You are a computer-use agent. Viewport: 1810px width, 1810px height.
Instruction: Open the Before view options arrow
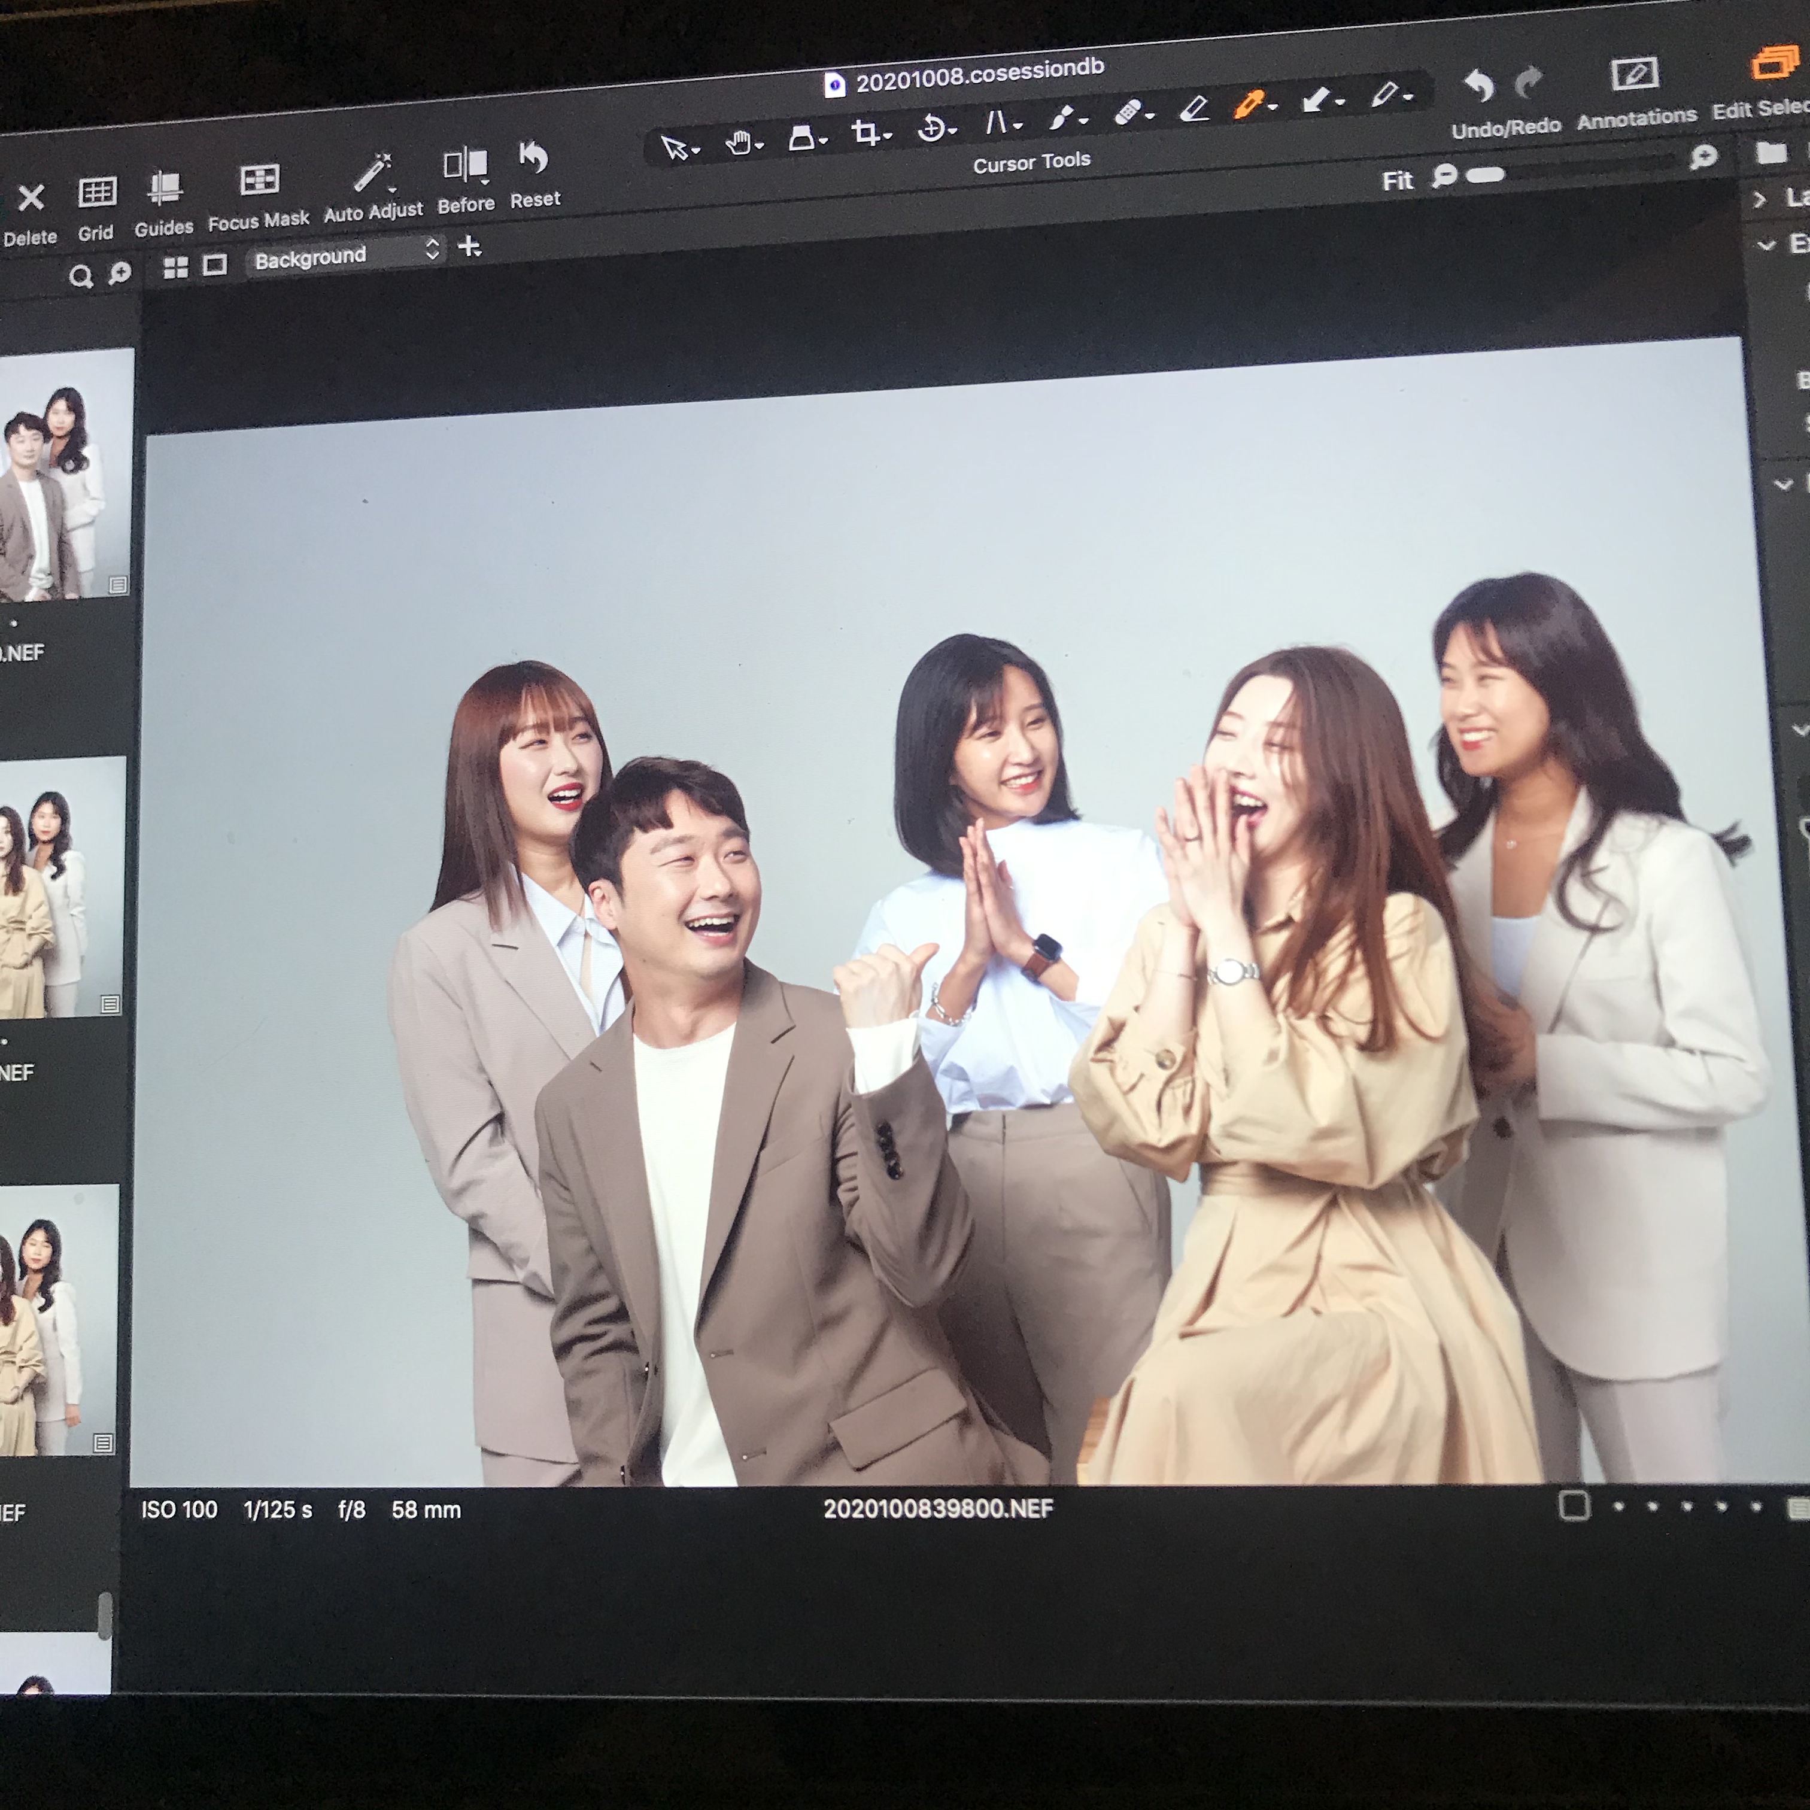point(484,183)
